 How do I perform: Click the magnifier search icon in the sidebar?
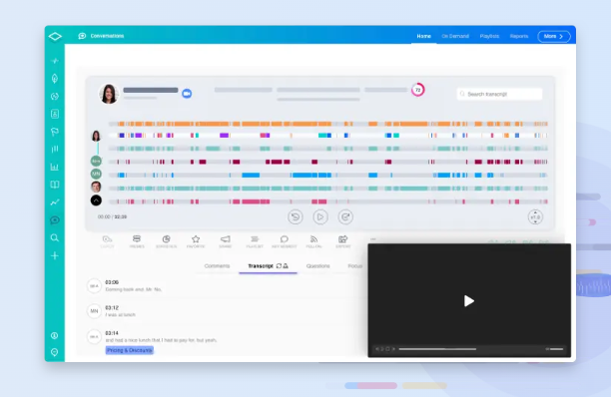pyautogui.click(x=55, y=237)
